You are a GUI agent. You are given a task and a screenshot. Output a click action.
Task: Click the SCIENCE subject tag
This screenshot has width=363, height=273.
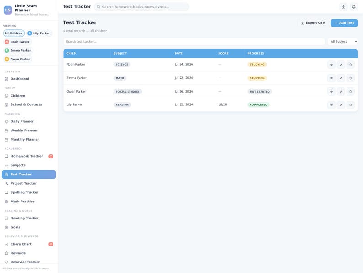(x=122, y=65)
